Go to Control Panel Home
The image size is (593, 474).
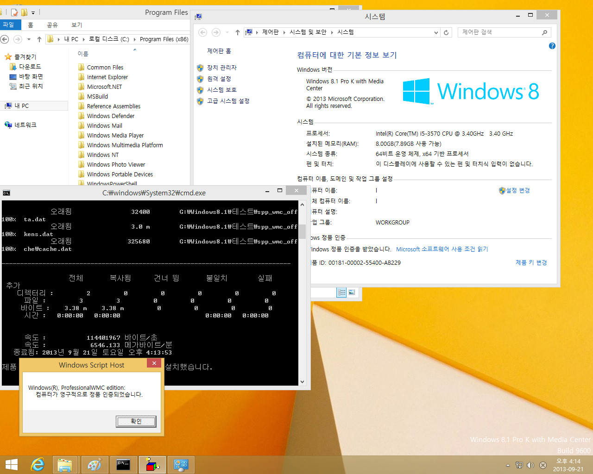point(219,51)
